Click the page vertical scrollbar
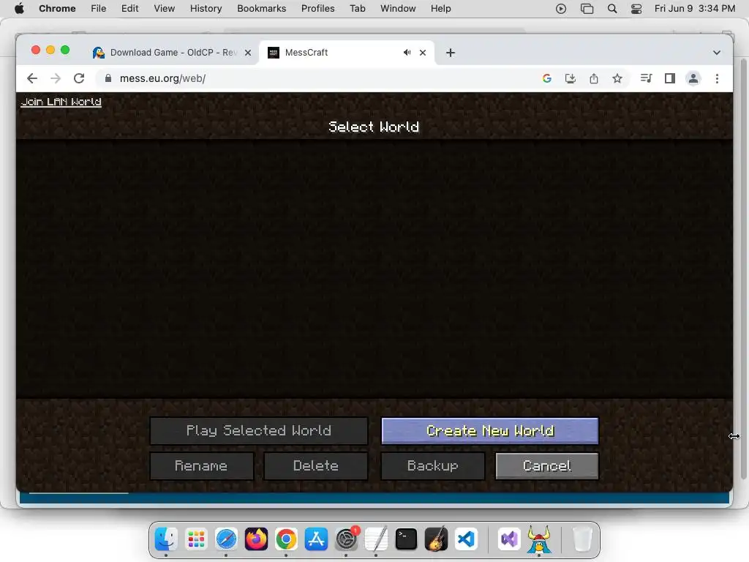 point(743,268)
